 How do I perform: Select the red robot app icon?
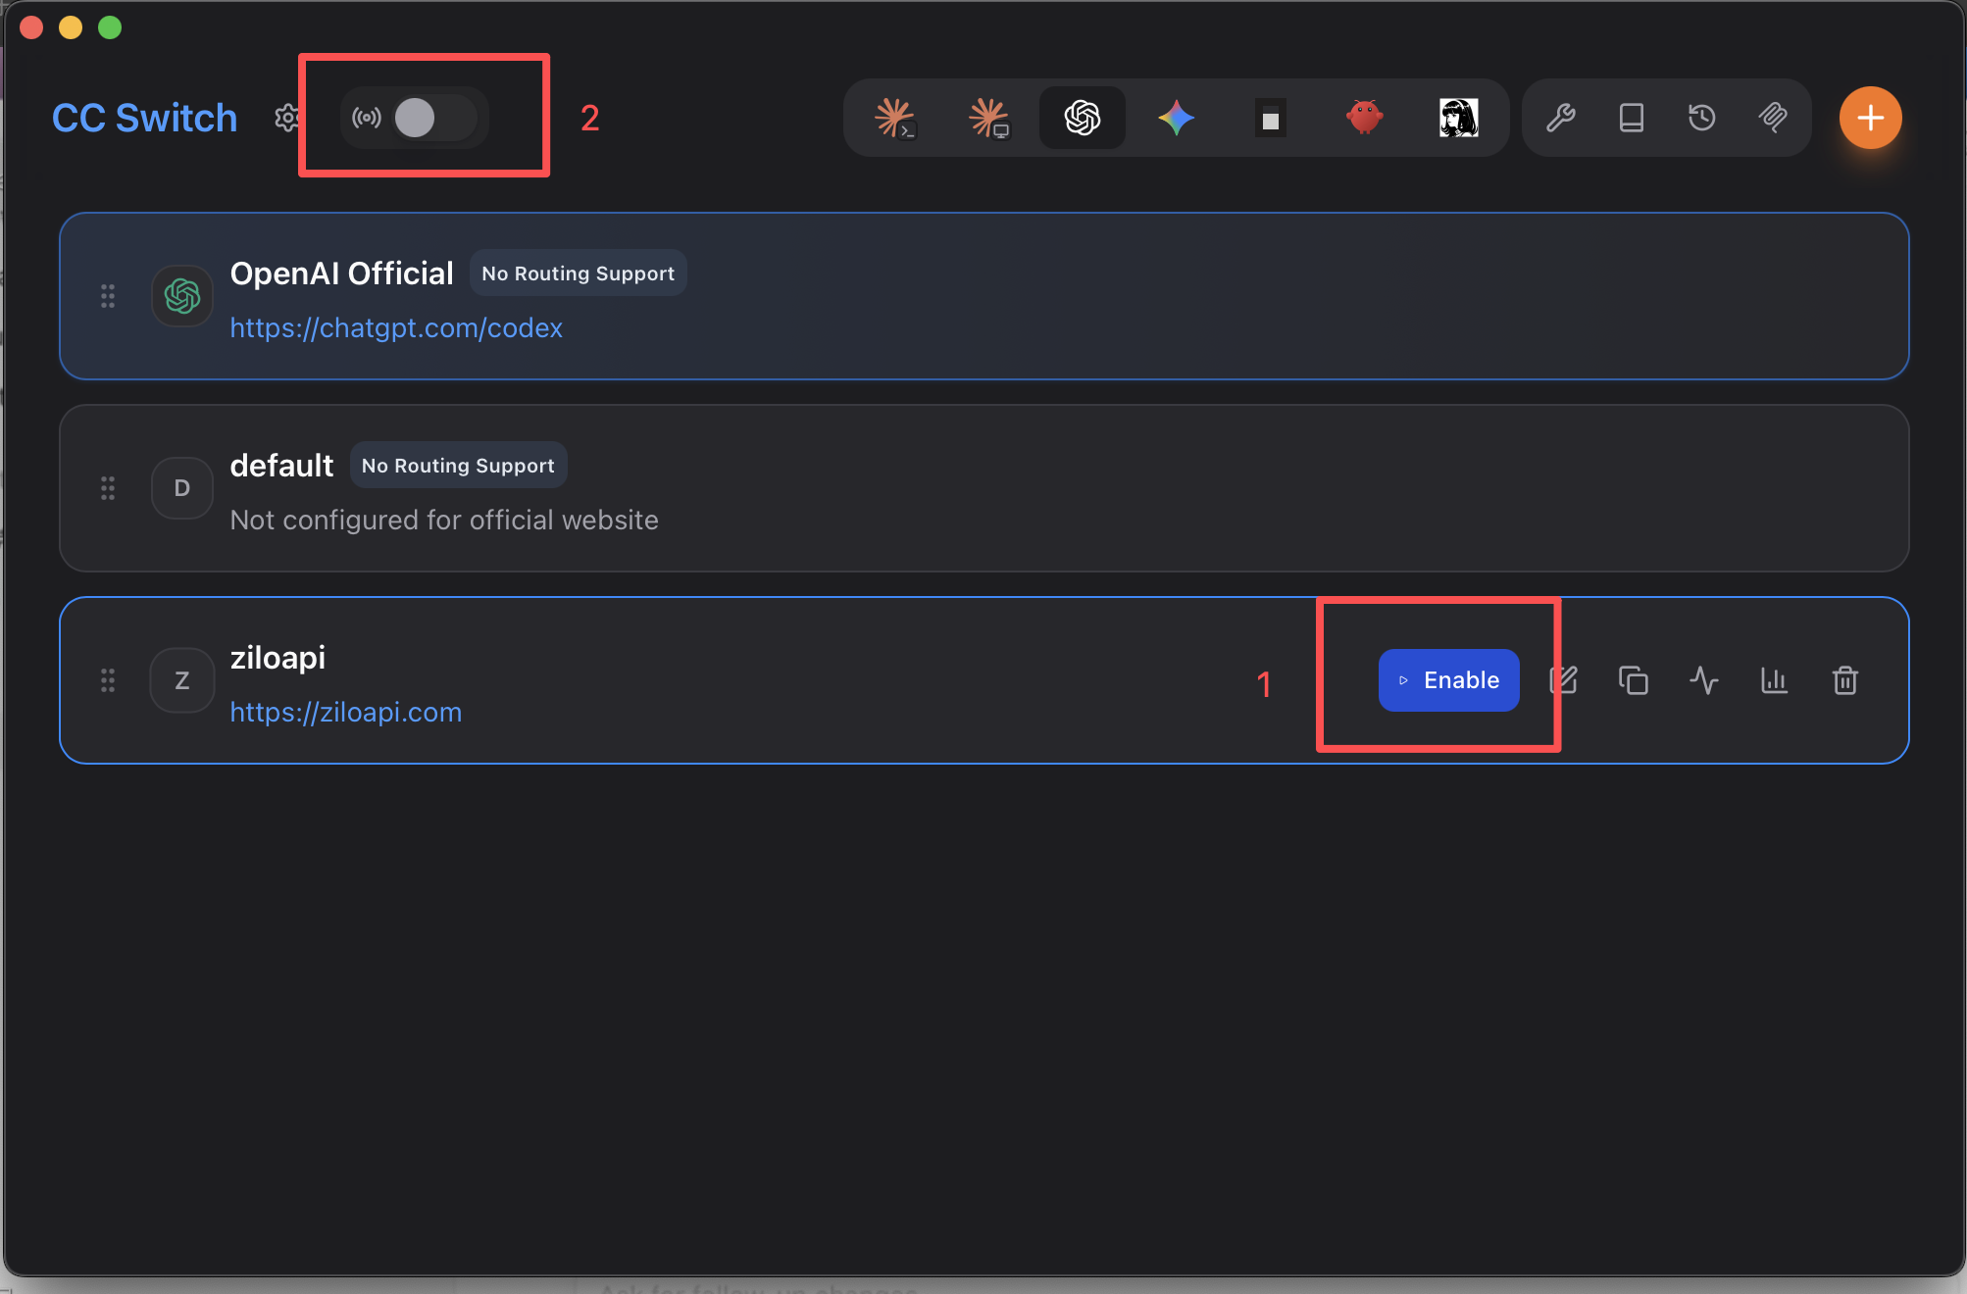point(1364,118)
